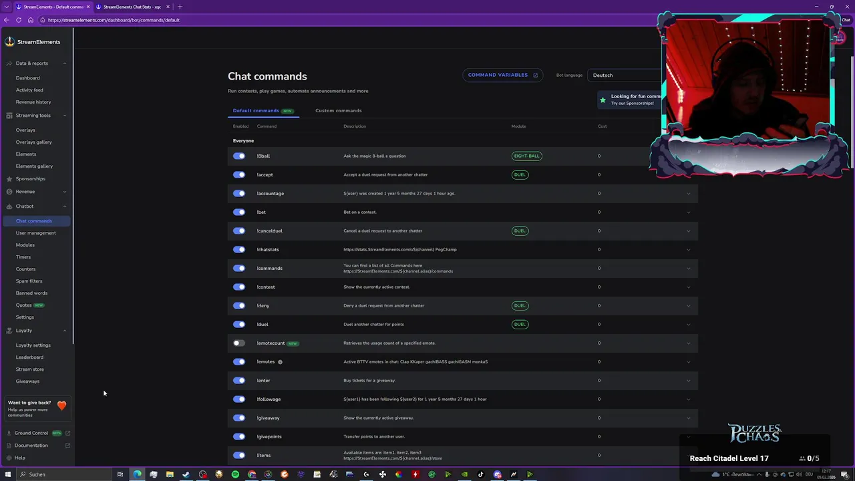Click the !items command name
Screen dimensions: 855x481
pyautogui.click(x=264, y=456)
